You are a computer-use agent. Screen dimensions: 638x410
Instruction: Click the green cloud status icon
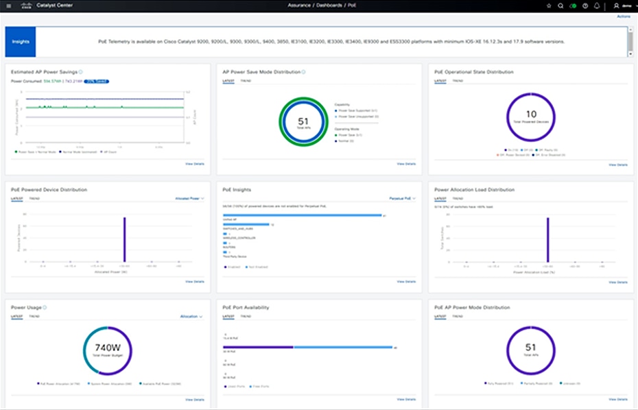coord(573,5)
